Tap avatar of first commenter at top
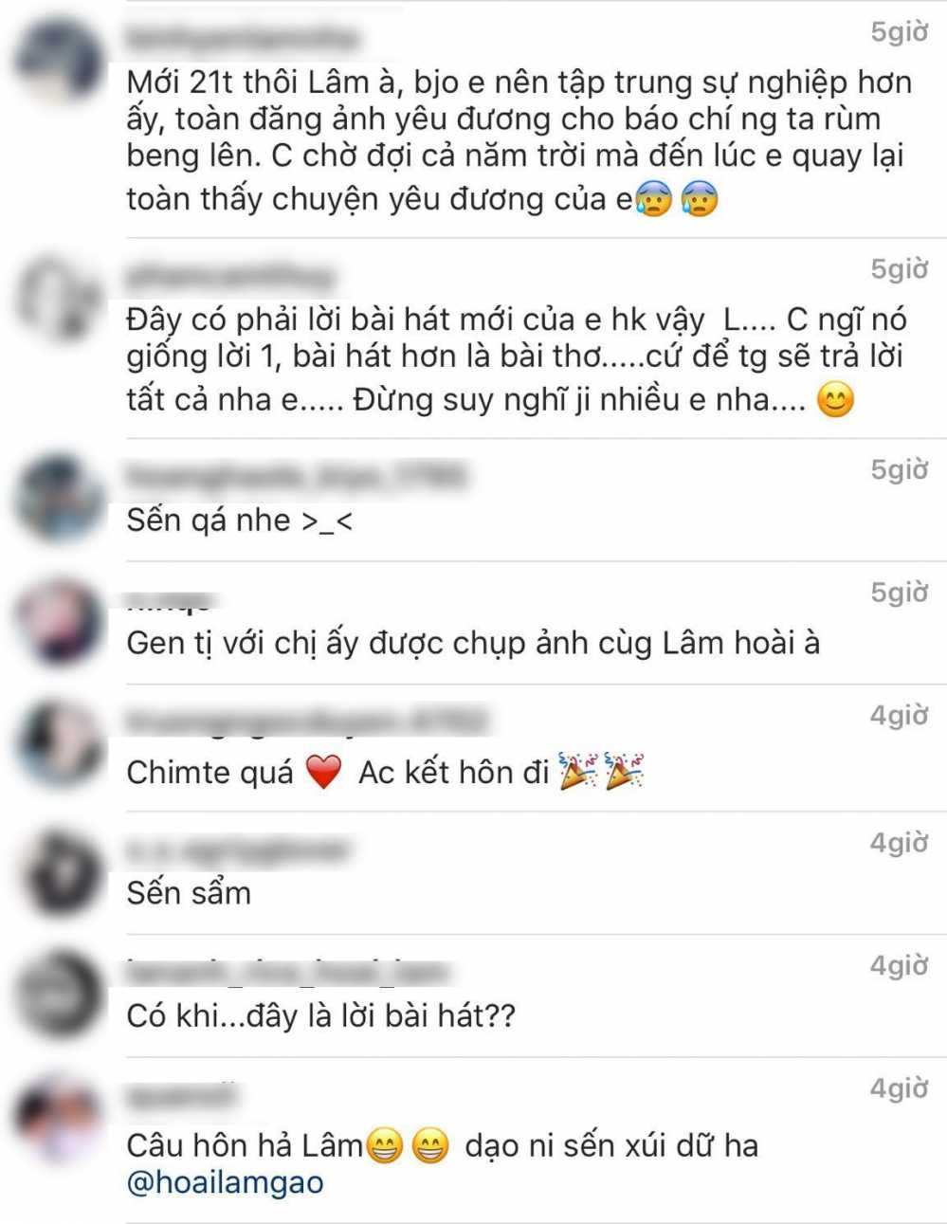947x1224 pixels. (x=59, y=63)
